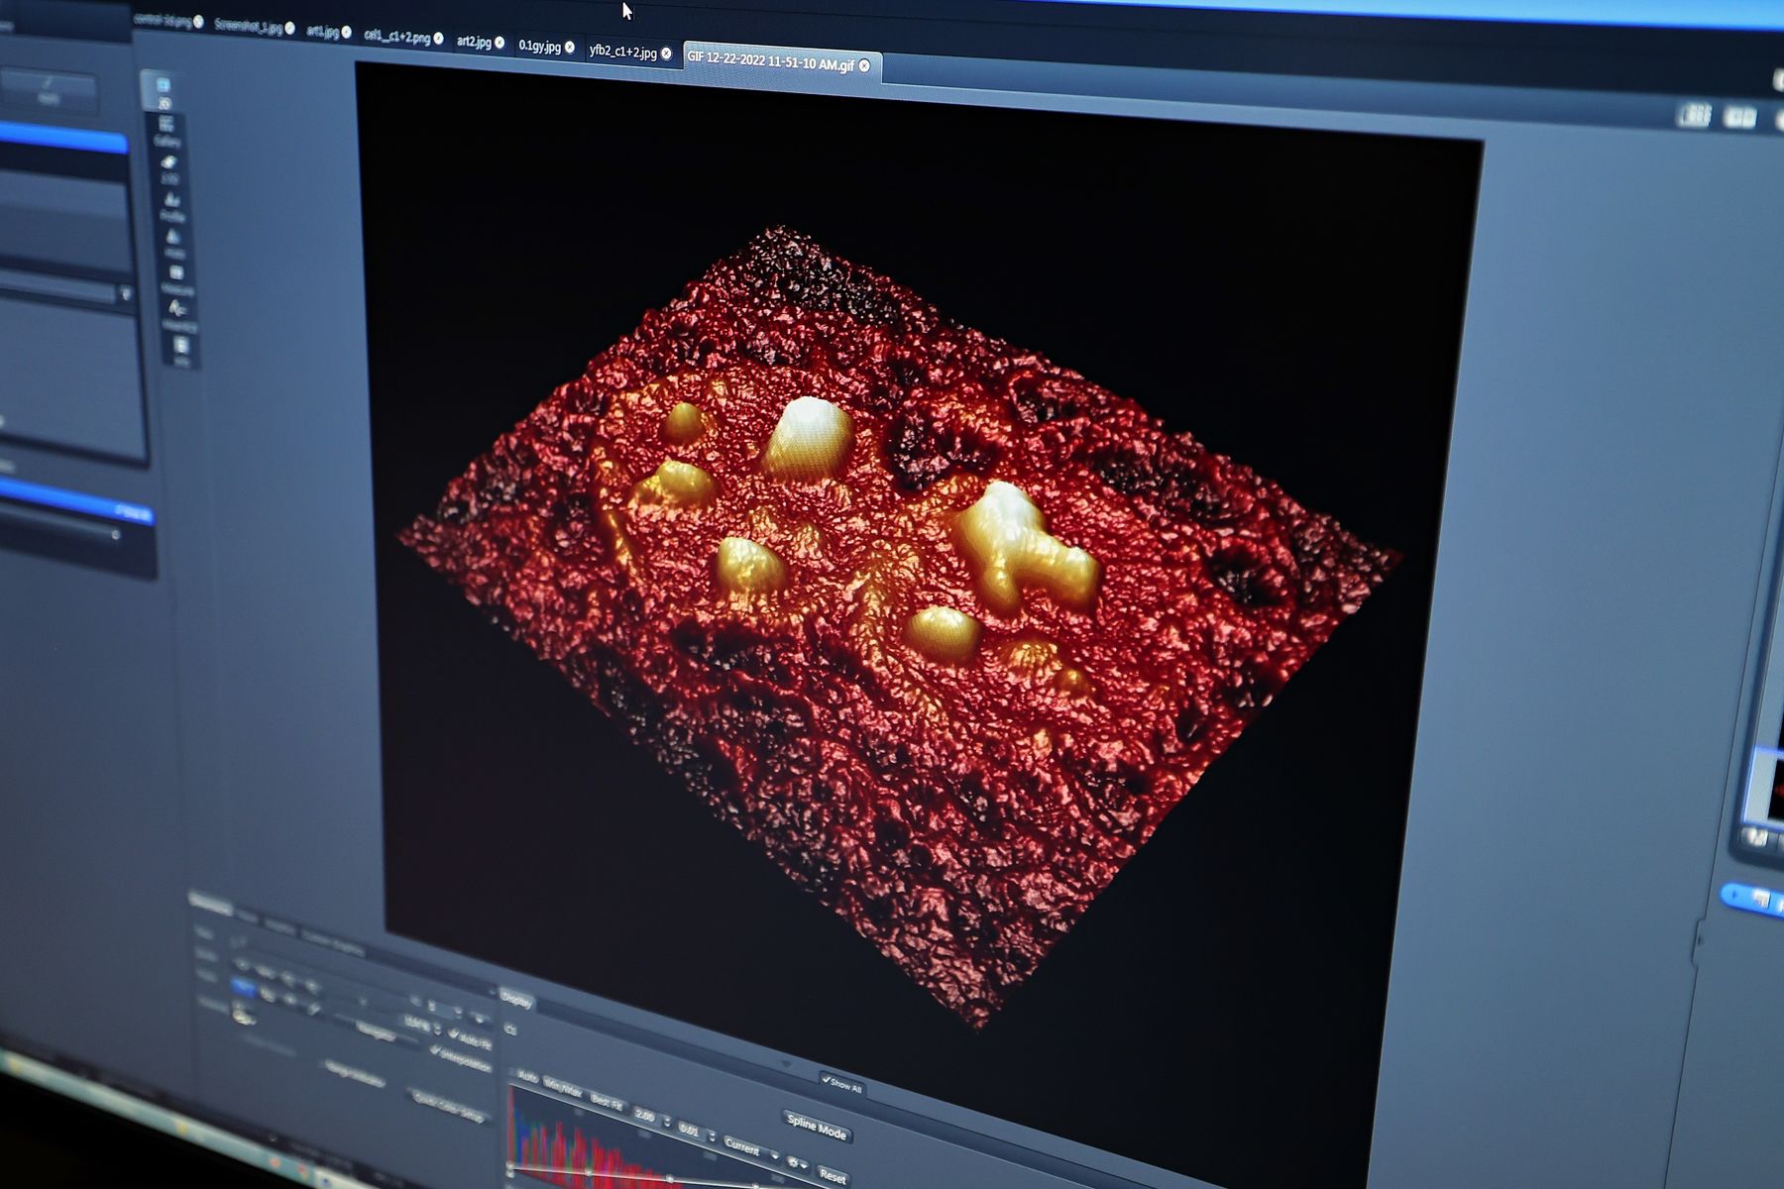Switch to the 0.1gy.jpg tab
Image resolution: width=1784 pixels, height=1189 pixels.
coord(539,46)
